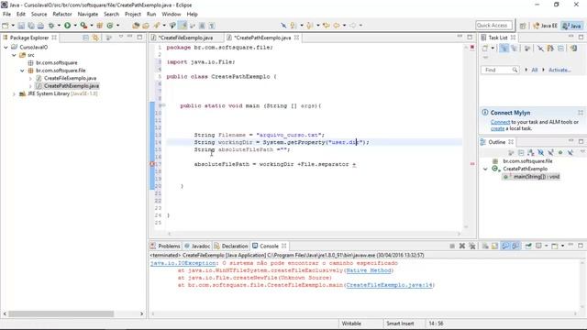Image resolution: width=587 pixels, height=330 pixels.
Task: Toggle Scheduled view in Task List
Action: [x=514, y=49]
